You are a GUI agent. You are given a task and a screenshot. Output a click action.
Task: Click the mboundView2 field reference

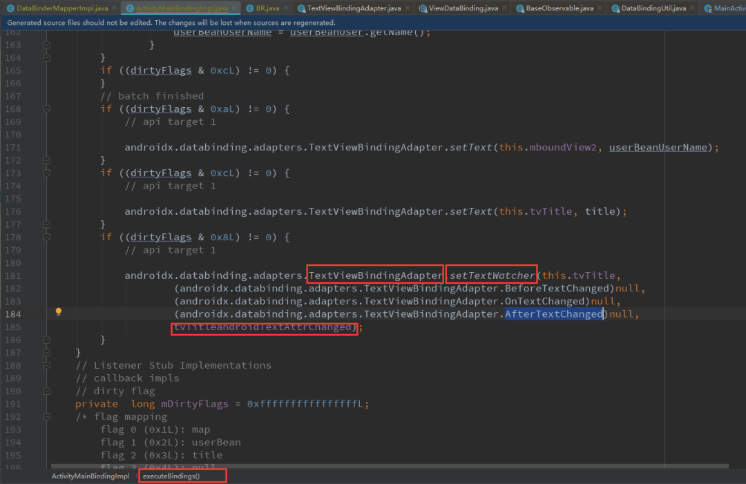click(563, 147)
